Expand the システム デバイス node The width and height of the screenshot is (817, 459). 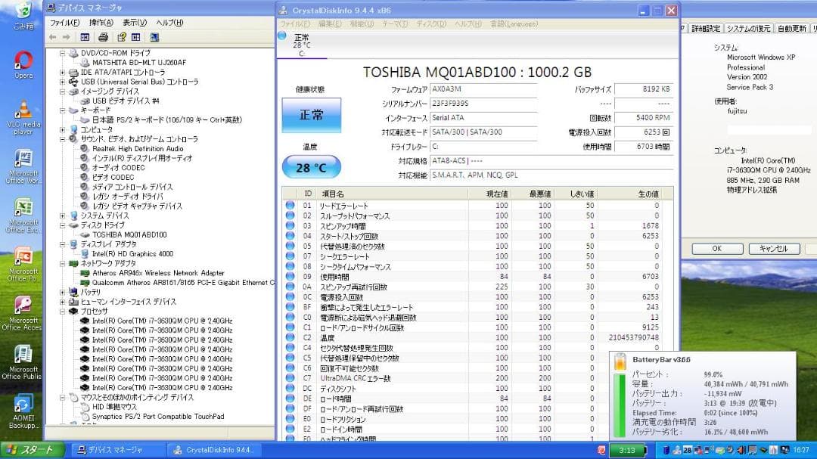(x=63, y=216)
